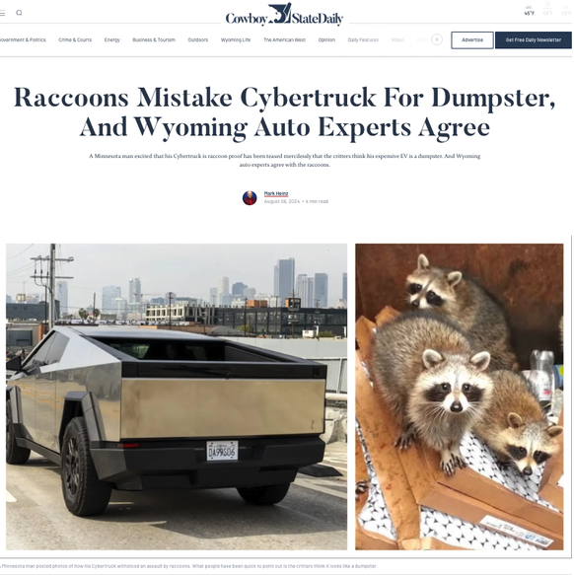Viewport: 574px width, 575px height.
Task: Click the current weather temperature icon
Action: (529, 11)
